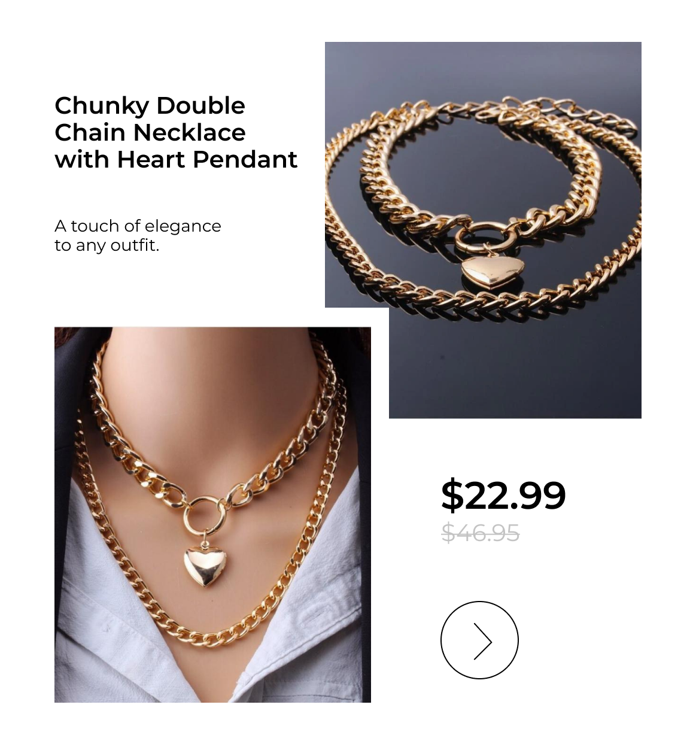Select the $22.99 sale price
Screen dimensions: 696x744
click(503, 495)
